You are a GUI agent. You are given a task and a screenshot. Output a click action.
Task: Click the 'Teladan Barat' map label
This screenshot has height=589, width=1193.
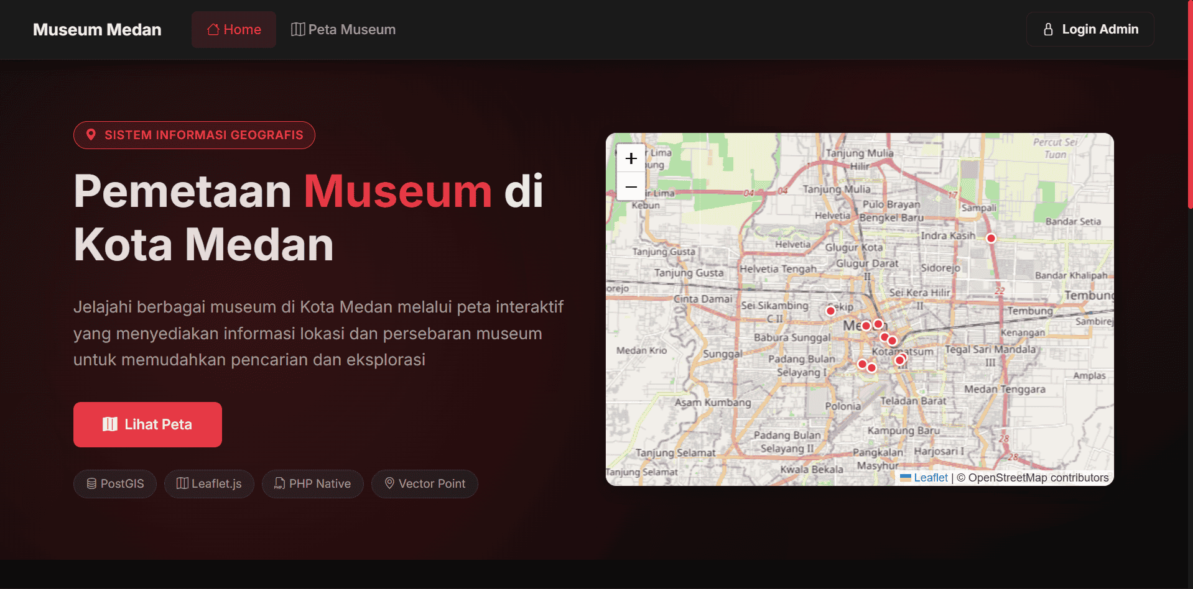point(913,401)
